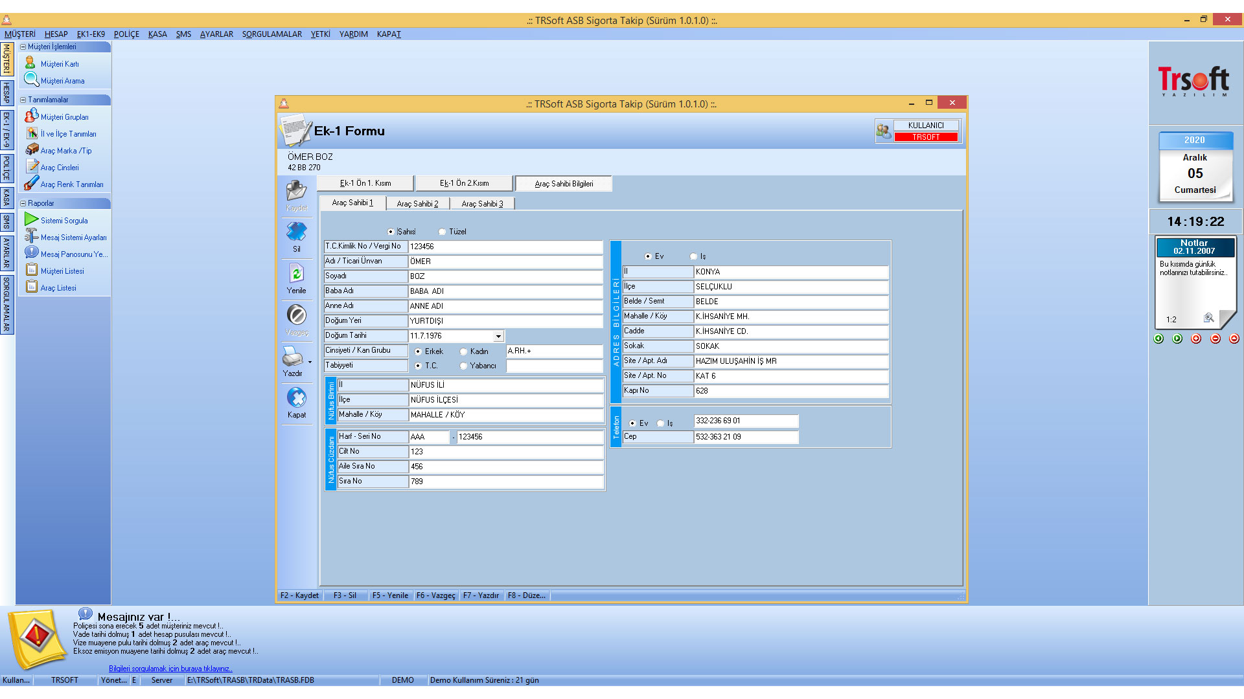Click the Vazgeç cancel icon

click(297, 315)
